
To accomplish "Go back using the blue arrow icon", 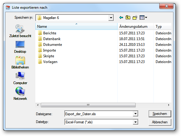I will (x=121, y=17).
